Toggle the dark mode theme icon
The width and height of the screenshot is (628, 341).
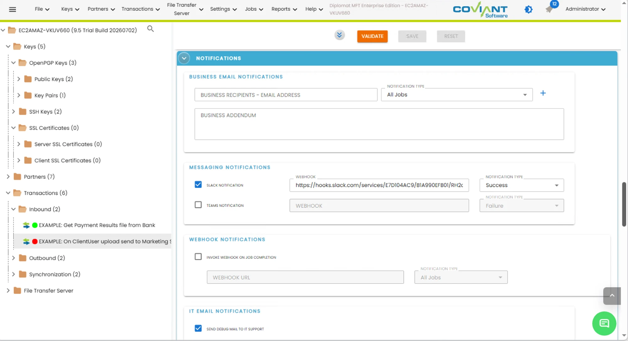click(528, 9)
